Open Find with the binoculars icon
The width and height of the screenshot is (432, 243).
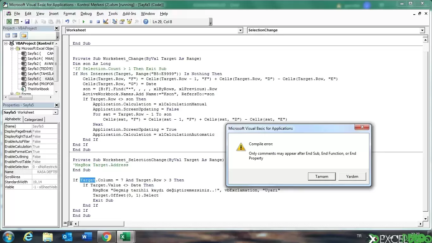(x=58, y=22)
